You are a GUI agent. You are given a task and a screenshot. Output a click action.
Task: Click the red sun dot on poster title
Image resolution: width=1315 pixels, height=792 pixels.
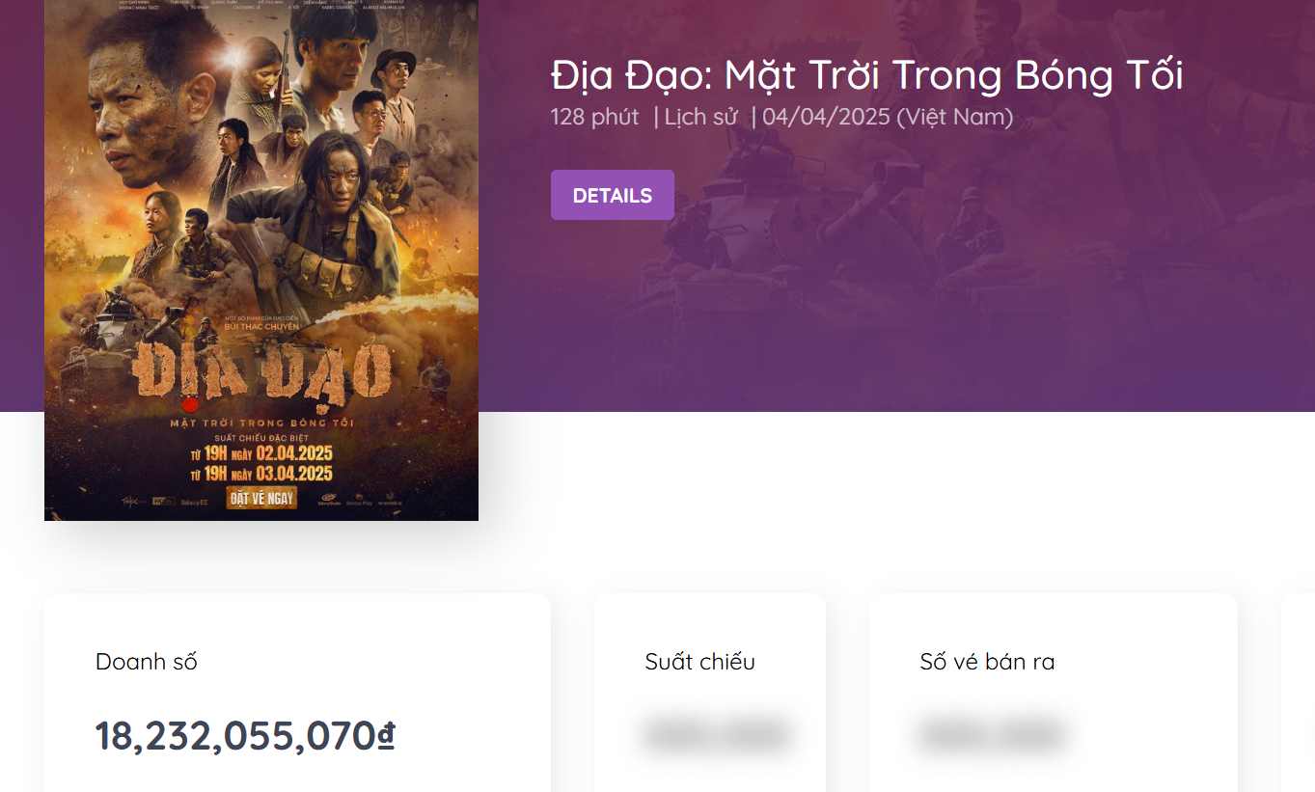[190, 405]
